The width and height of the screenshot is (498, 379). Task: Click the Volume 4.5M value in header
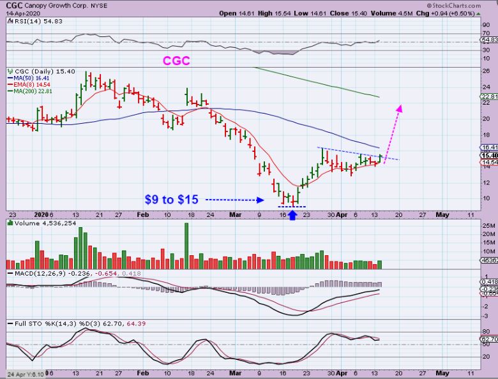click(391, 13)
